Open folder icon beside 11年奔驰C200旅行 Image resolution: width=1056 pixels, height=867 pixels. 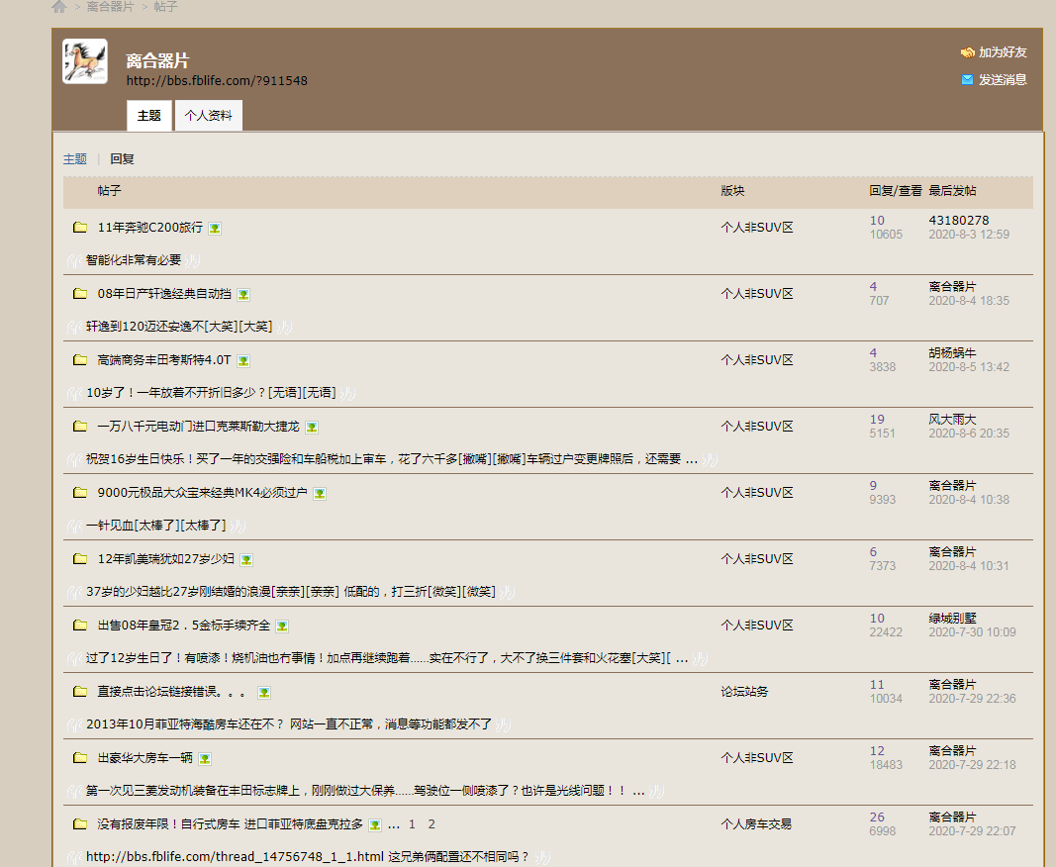click(80, 228)
